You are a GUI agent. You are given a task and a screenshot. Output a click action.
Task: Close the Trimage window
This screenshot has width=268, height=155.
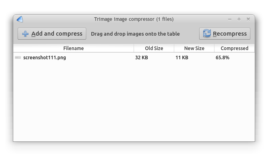pos(248,19)
